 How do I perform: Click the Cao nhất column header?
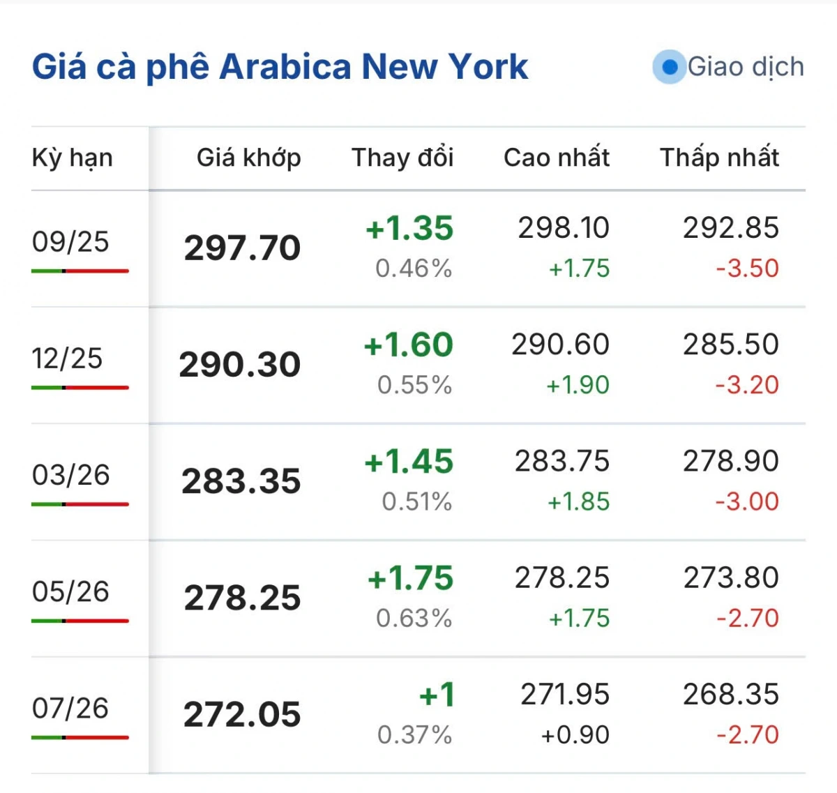(x=557, y=158)
